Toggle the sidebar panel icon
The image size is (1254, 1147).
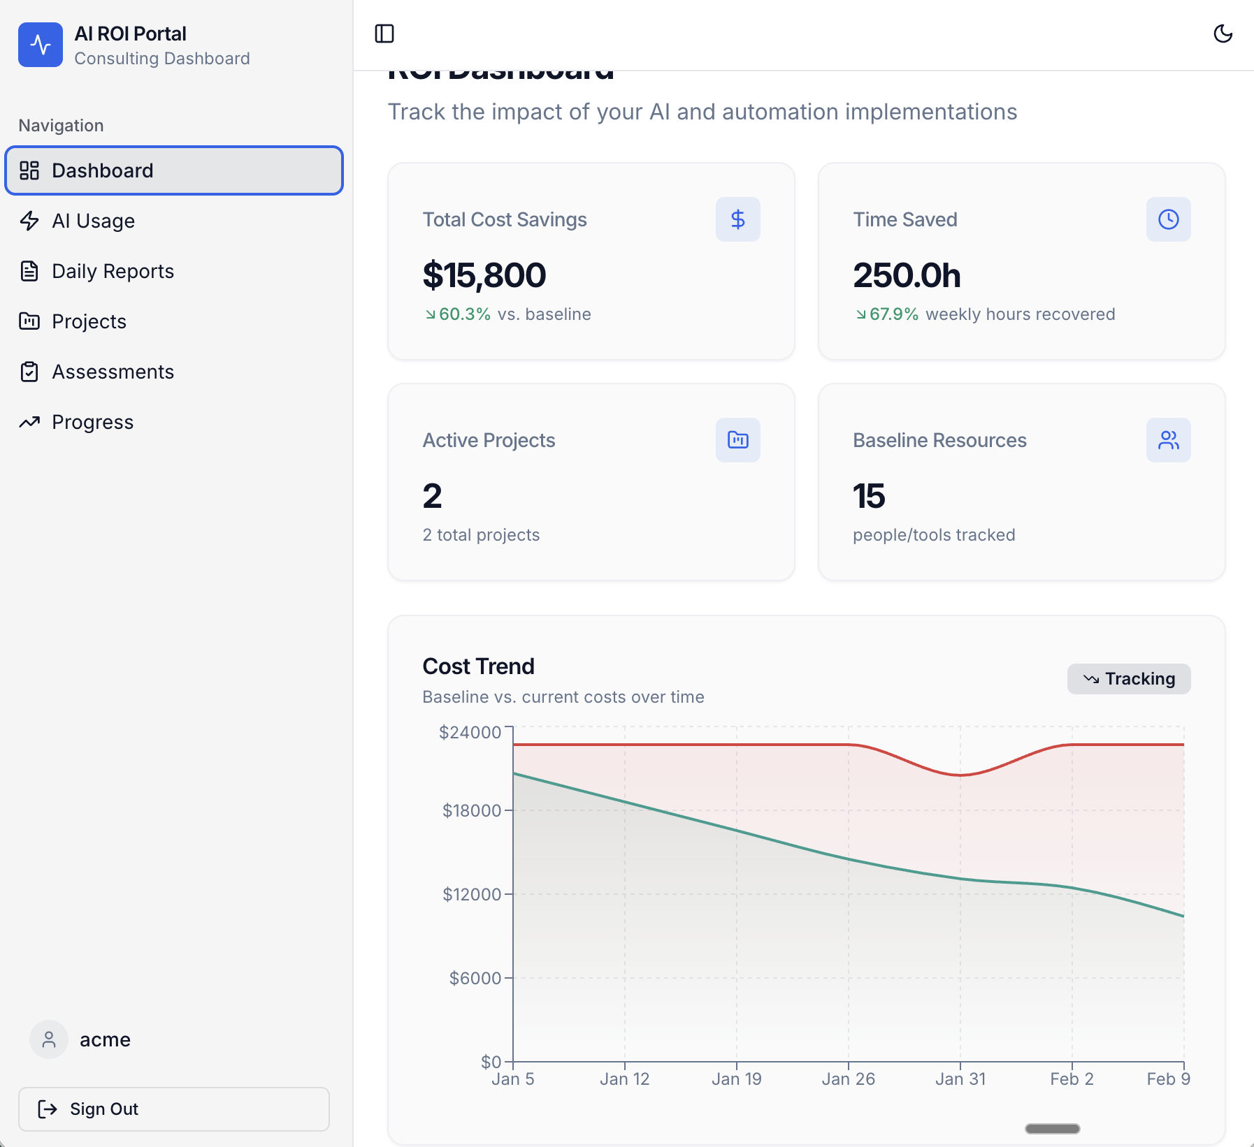(x=384, y=34)
